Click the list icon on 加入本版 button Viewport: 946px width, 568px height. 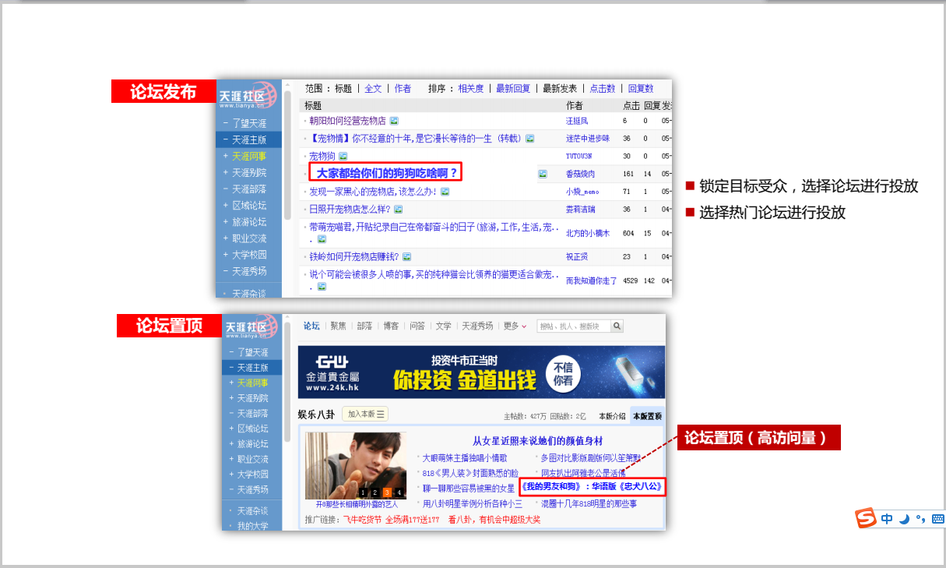tap(381, 414)
